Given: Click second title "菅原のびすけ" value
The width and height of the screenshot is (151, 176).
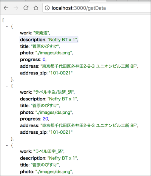Looking at the screenshot, I should click(x=45, y=105).
